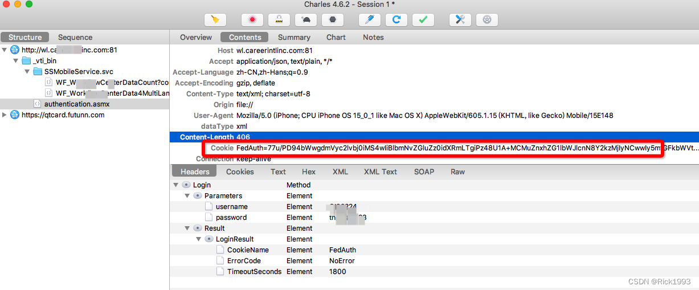This screenshot has width=699, height=290.
Task: Click the green checkmark Validate icon
Action: (x=423, y=19)
